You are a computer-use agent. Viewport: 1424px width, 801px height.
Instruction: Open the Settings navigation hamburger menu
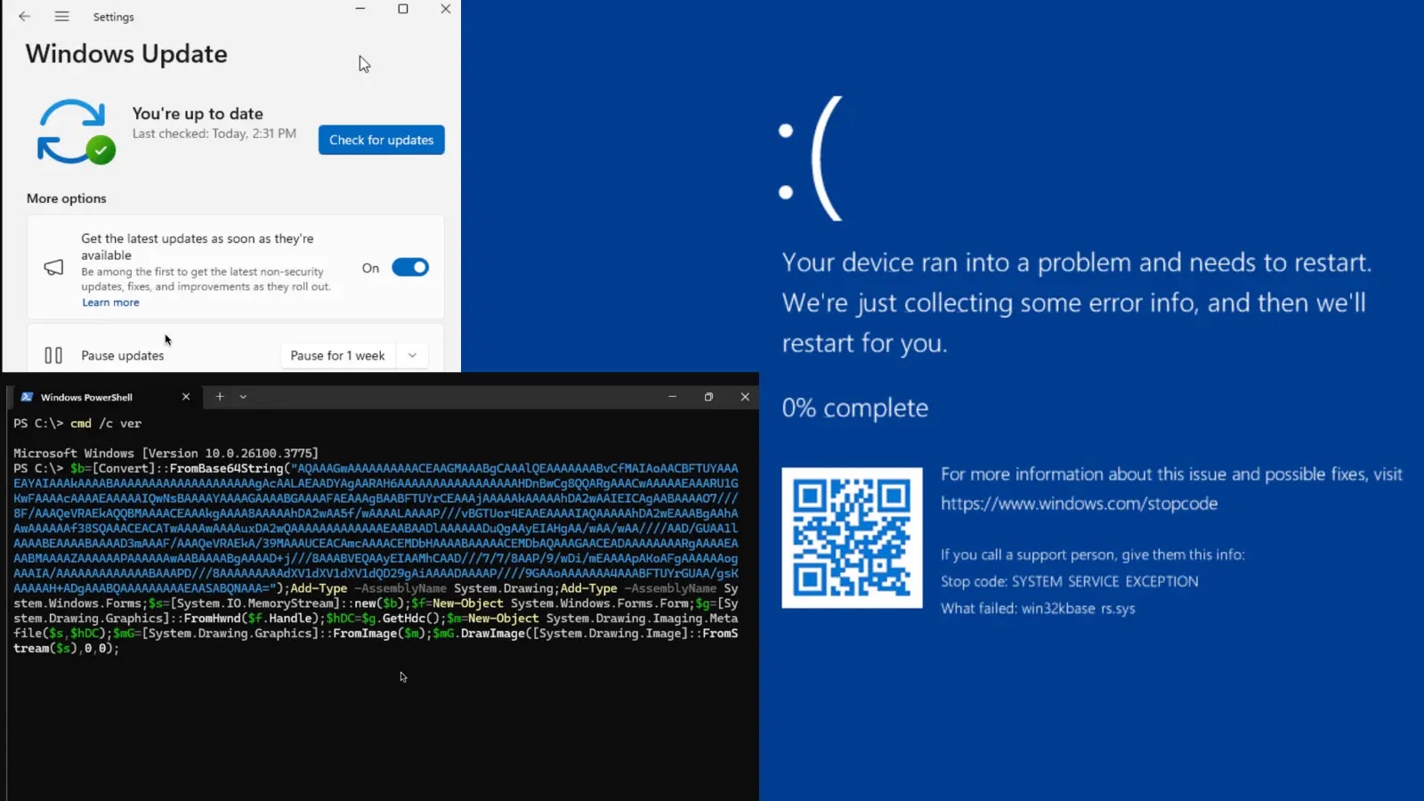click(x=61, y=16)
